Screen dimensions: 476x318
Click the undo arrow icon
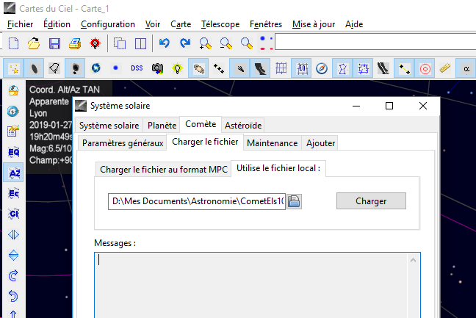click(x=165, y=43)
